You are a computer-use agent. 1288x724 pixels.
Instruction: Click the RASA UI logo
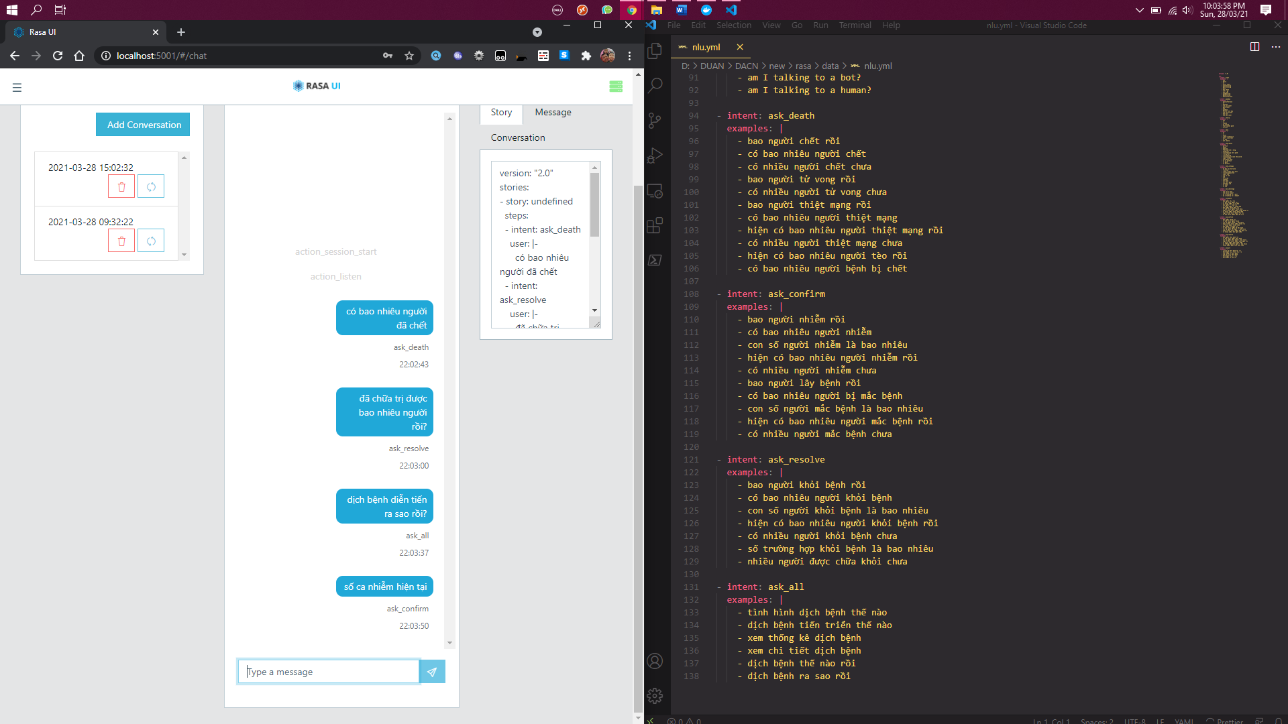click(x=317, y=86)
